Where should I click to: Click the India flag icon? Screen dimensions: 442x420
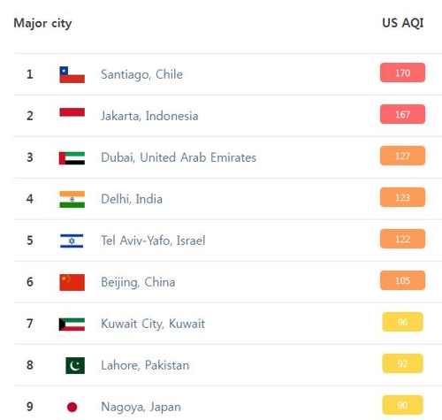72,199
